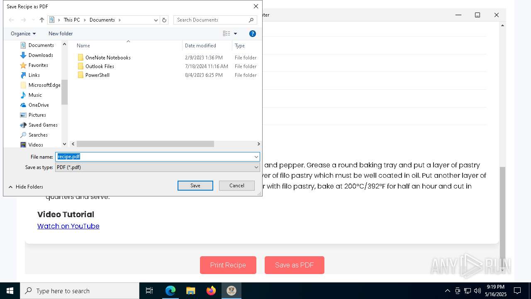Select the OneNote Notebooks folder icon
This screenshot has height=299, width=531.
pos(81,58)
